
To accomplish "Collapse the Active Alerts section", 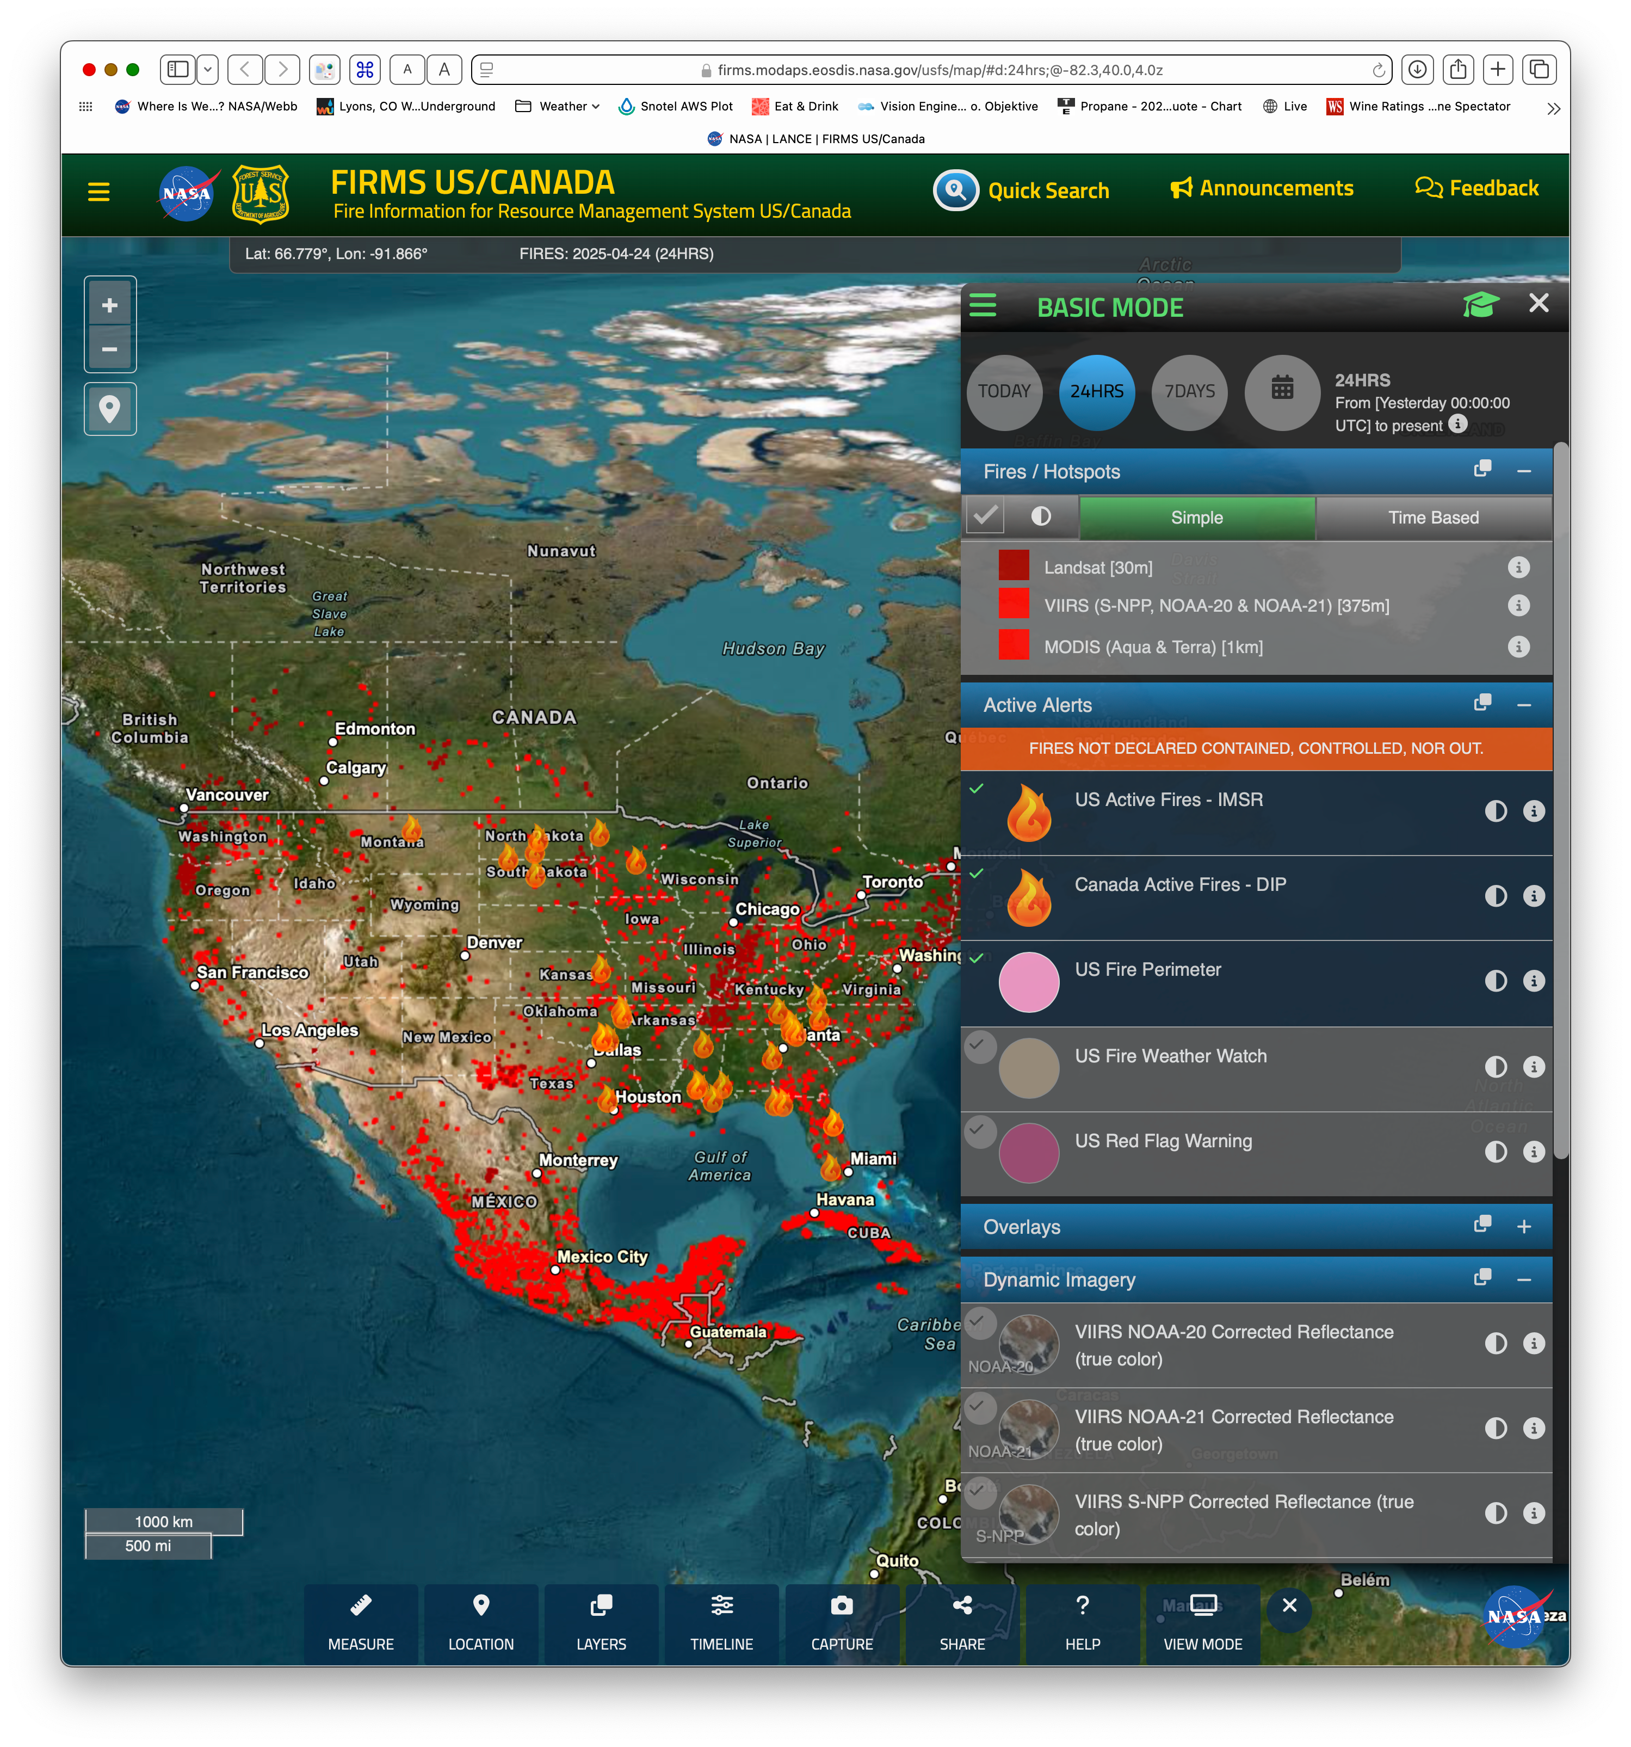I will point(1524,706).
